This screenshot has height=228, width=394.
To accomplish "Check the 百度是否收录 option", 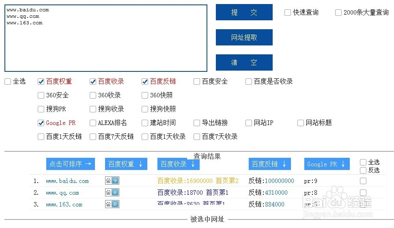I will 249,82.
